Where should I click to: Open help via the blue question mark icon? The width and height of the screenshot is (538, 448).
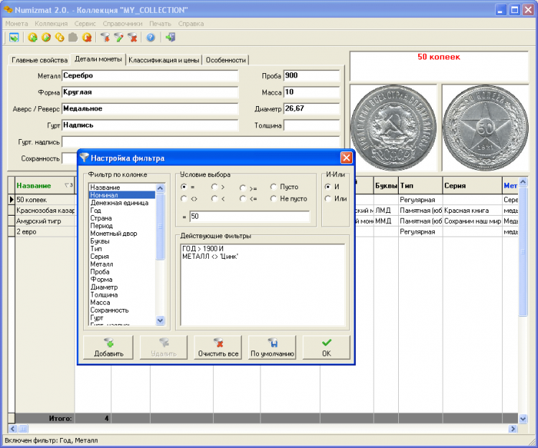[151, 37]
